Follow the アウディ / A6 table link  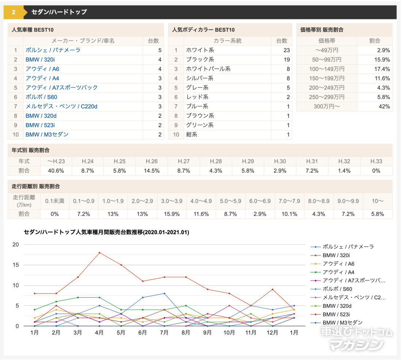click(42, 69)
